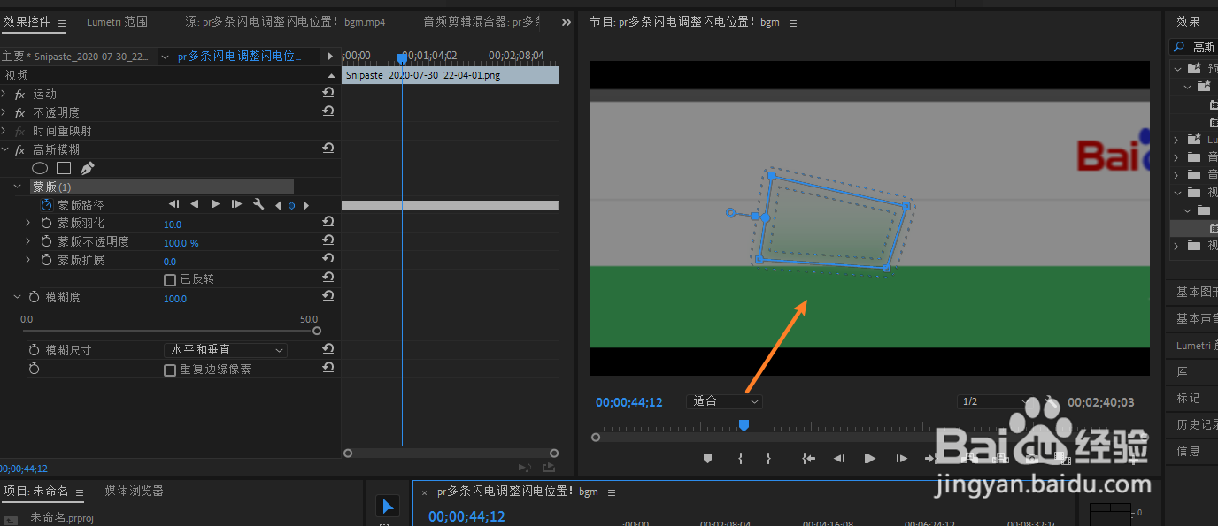This screenshot has height=526, width=1218.
Task: Toggle animation stopwatch for 蒙版羽化
Action: 46,223
